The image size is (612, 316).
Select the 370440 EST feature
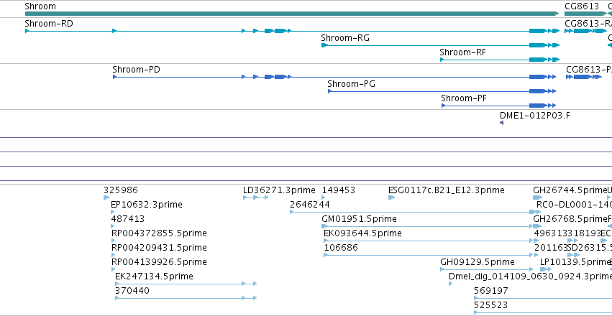pyautogui.click(x=186, y=298)
